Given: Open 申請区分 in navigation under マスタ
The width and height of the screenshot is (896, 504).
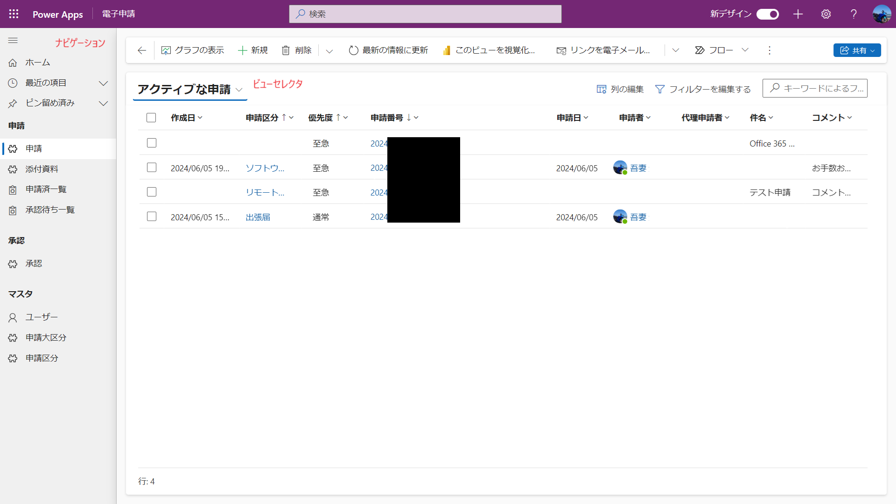Looking at the screenshot, I should 58,358.
